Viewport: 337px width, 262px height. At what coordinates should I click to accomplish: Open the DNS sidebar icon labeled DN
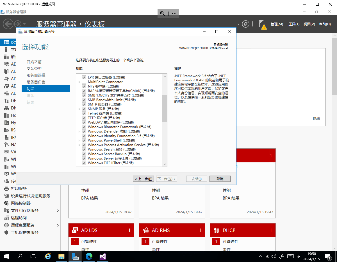pos(6,108)
